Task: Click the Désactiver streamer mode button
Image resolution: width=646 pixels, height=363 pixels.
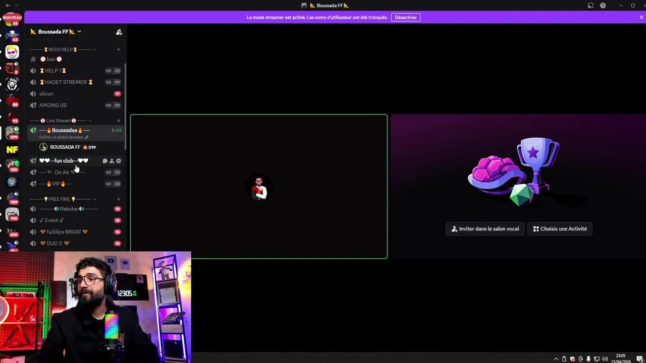Action: [406, 17]
